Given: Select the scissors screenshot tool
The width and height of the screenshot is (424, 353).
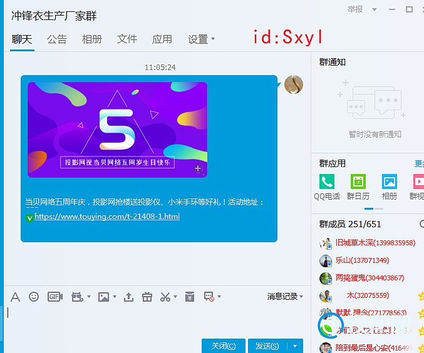Looking at the screenshot, I should (x=165, y=297).
